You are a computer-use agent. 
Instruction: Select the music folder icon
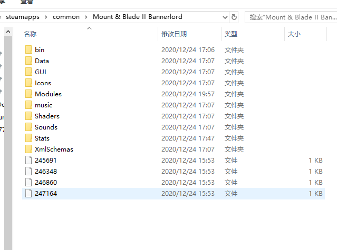28,105
